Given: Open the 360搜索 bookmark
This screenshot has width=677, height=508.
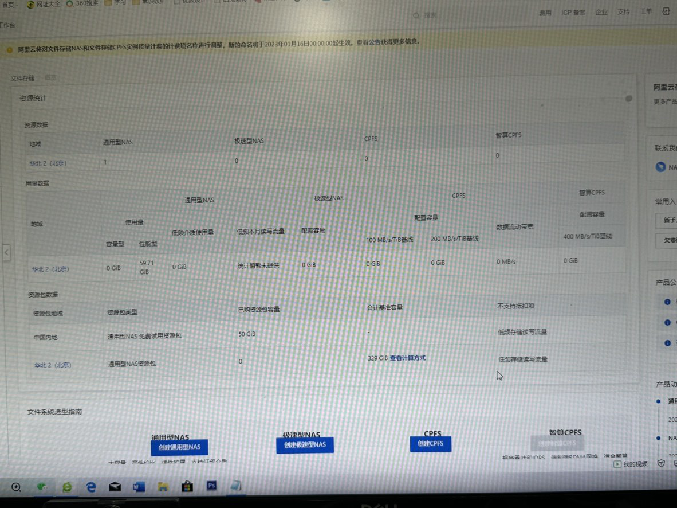Looking at the screenshot, I should point(82,3).
